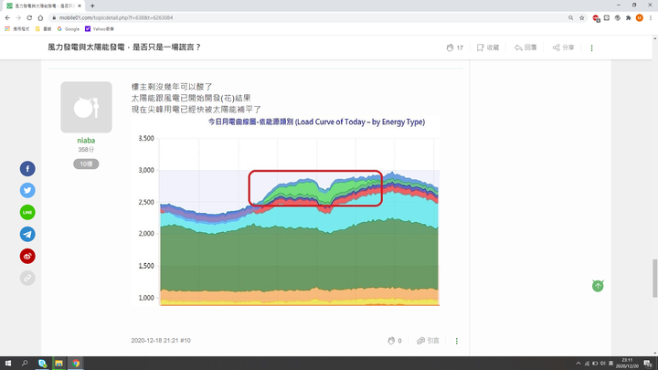Open Apps shortcut in bookmarks bar
This screenshot has width=658, height=370.
pyautogui.click(x=17, y=29)
